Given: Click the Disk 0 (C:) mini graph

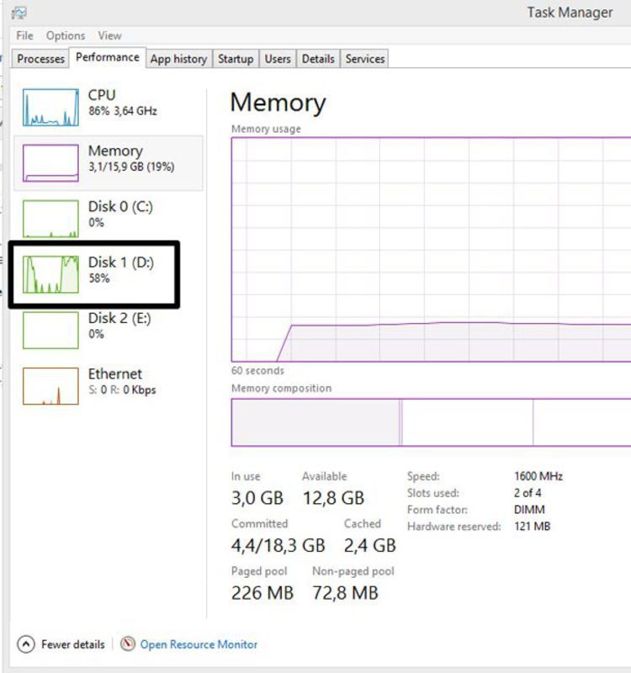Looking at the screenshot, I should pos(50,219).
